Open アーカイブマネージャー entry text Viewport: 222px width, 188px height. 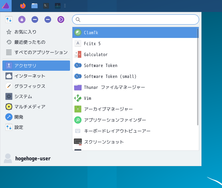tap(109, 109)
